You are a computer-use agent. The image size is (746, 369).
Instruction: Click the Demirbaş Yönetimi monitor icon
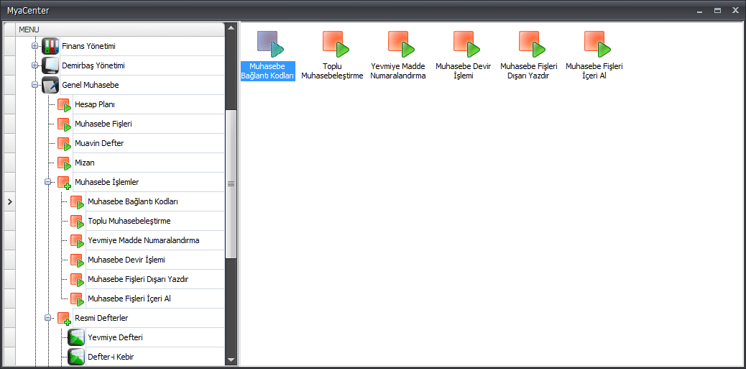click(x=50, y=65)
